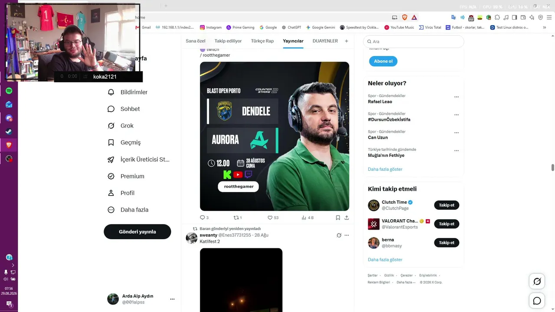Open the Profil person icon

(x=111, y=193)
